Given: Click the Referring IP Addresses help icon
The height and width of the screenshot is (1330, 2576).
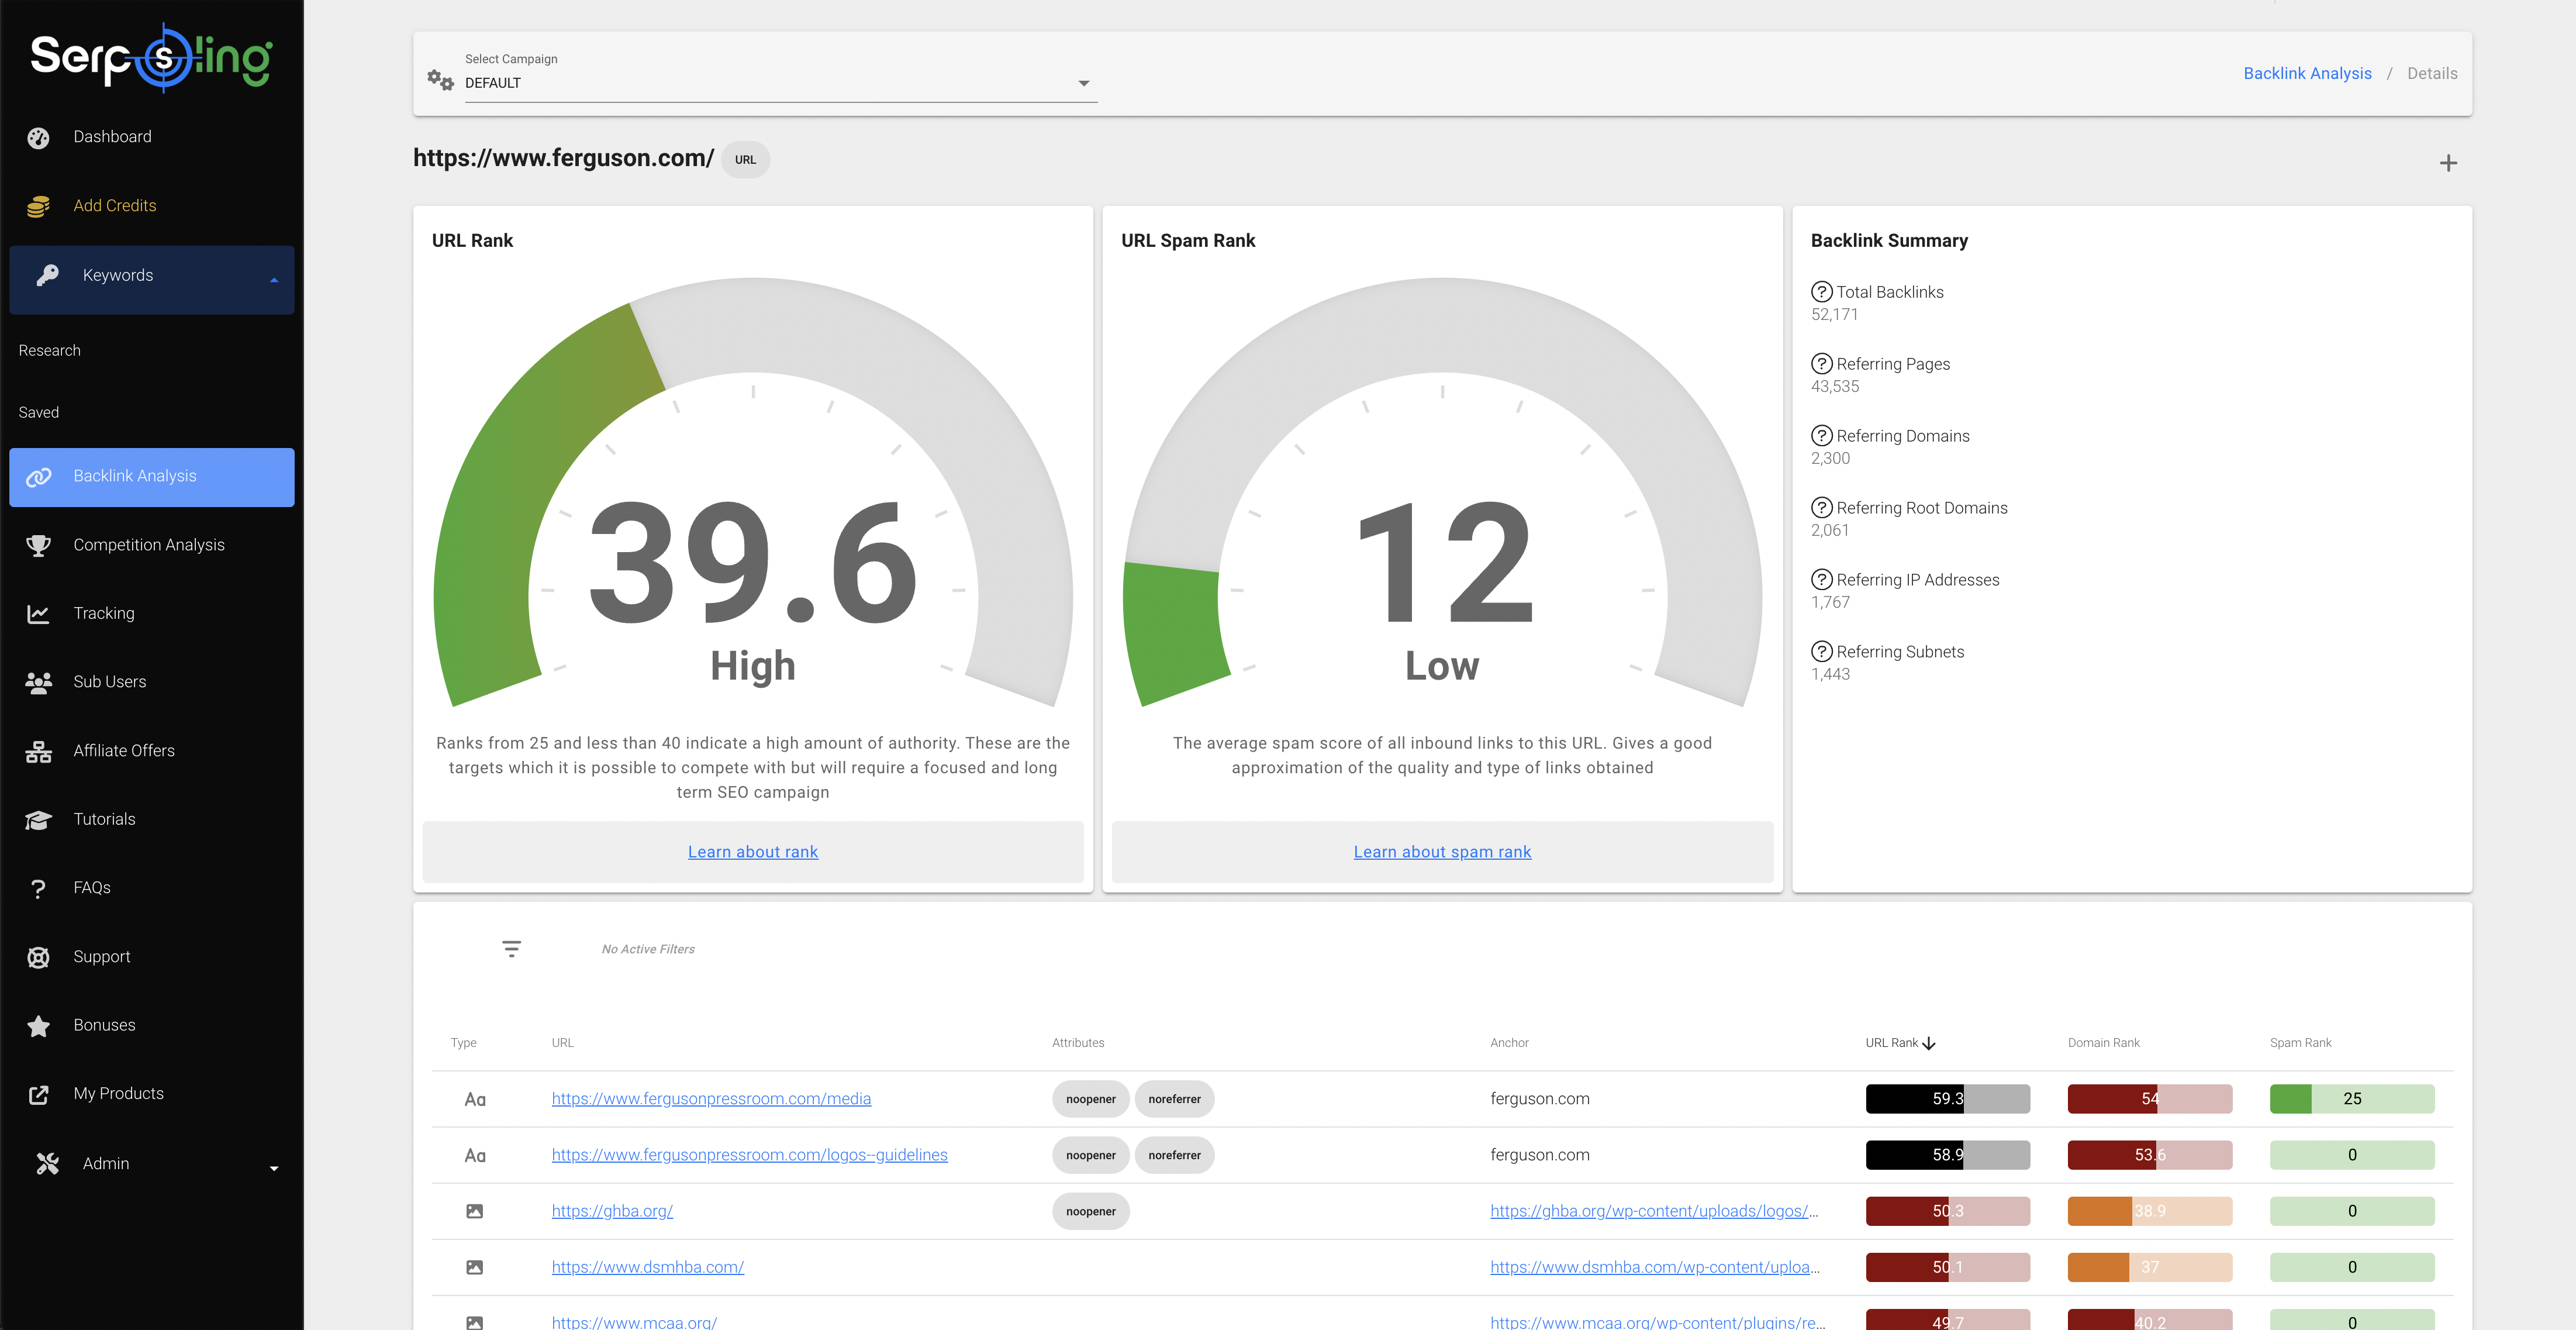Looking at the screenshot, I should 1822,580.
